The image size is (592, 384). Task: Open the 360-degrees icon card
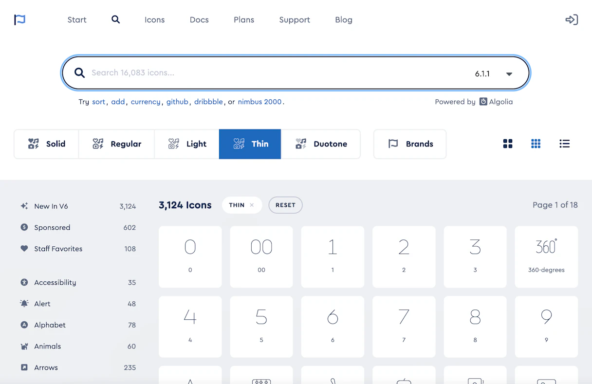point(546,256)
